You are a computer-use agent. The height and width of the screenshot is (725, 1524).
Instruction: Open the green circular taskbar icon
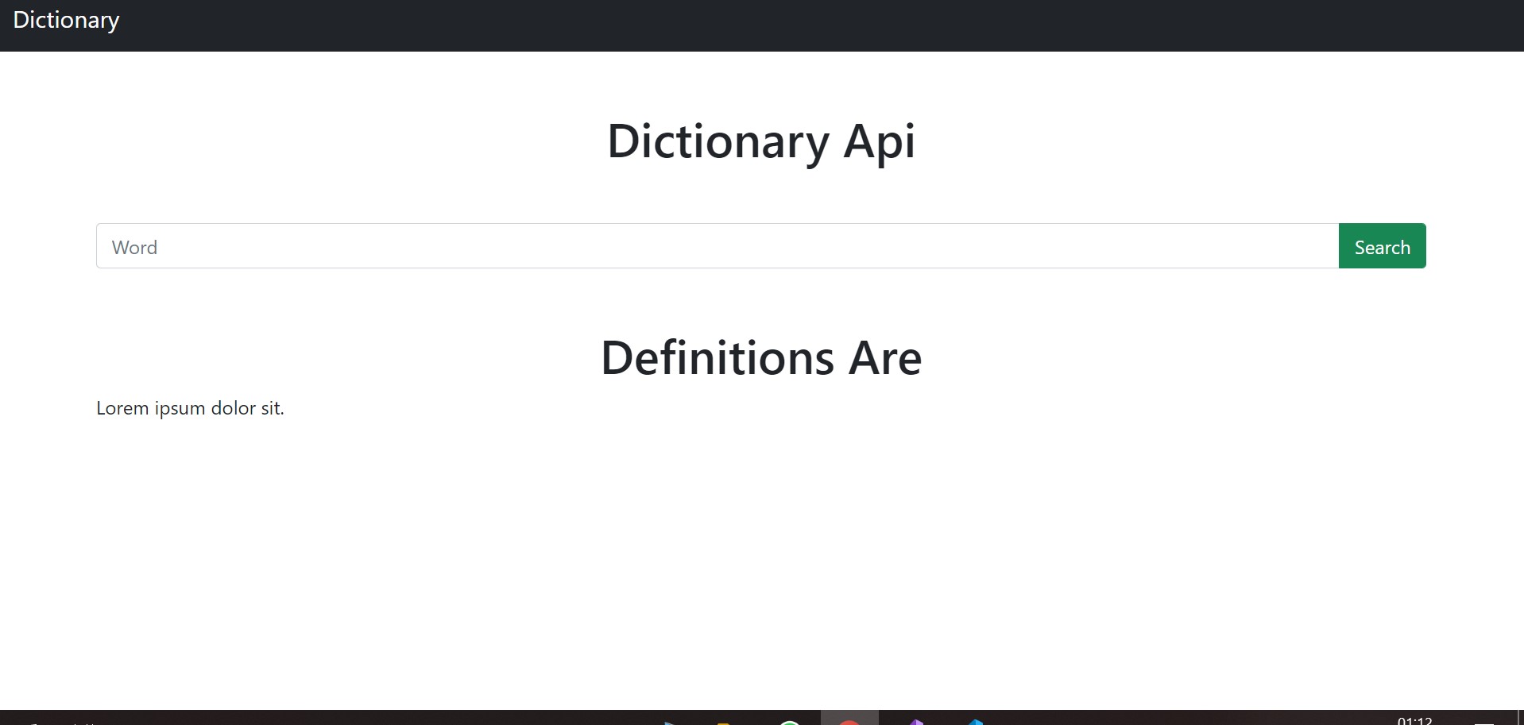pos(789,721)
